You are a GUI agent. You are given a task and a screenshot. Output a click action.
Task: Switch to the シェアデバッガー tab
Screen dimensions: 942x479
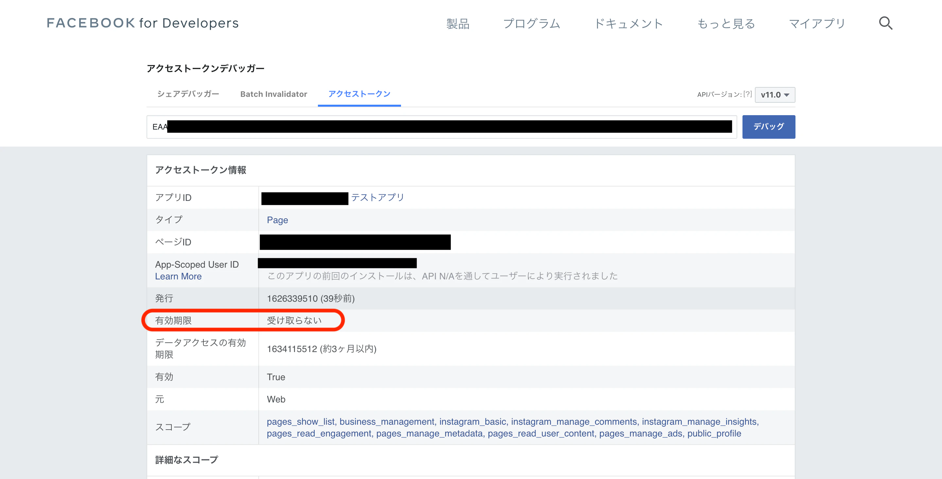pyautogui.click(x=188, y=94)
